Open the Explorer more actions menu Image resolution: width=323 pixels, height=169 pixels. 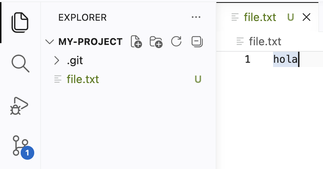point(196,17)
